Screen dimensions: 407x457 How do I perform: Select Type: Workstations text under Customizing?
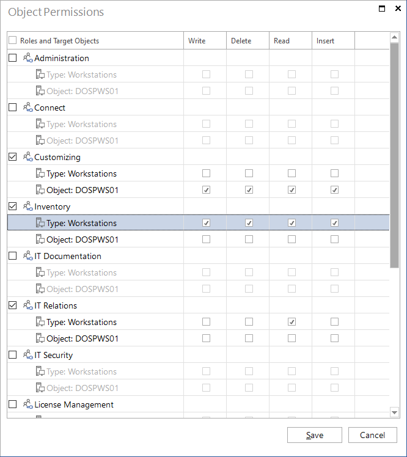[x=82, y=174]
